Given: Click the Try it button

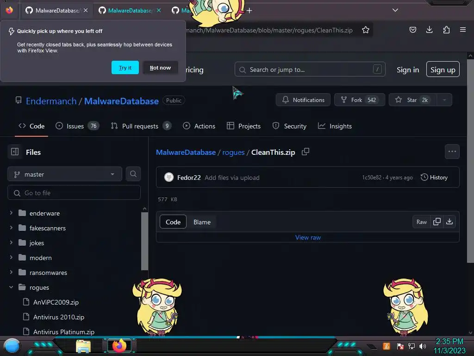Looking at the screenshot, I should coord(125,68).
